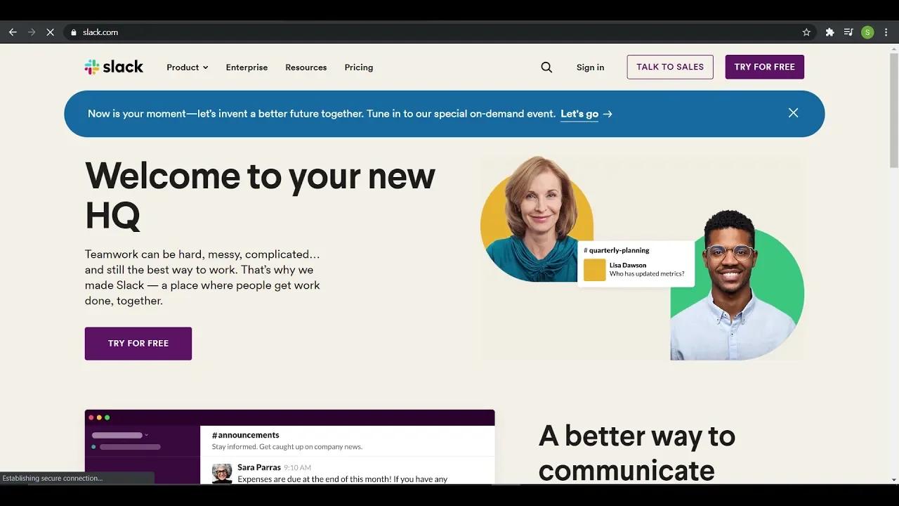This screenshot has height=506, width=899.
Task: Click 'Who has updated metrics?' message text
Action: click(x=647, y=274)
